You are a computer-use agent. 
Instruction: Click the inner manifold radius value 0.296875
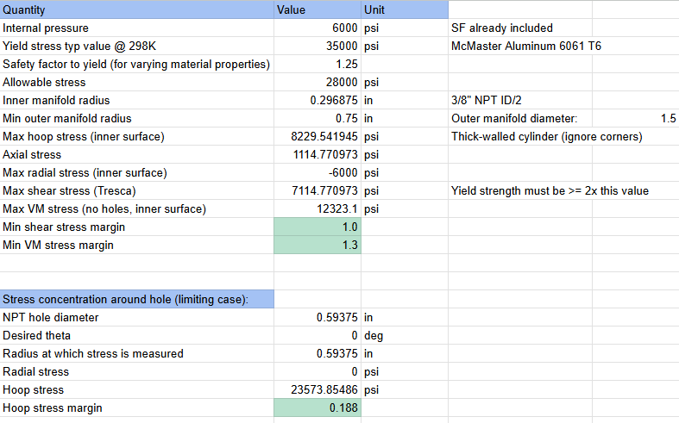point(317,100)
